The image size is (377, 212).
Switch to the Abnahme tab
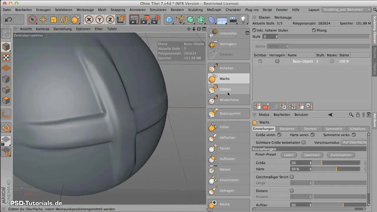pyautogui.click(x=287, y=129)
